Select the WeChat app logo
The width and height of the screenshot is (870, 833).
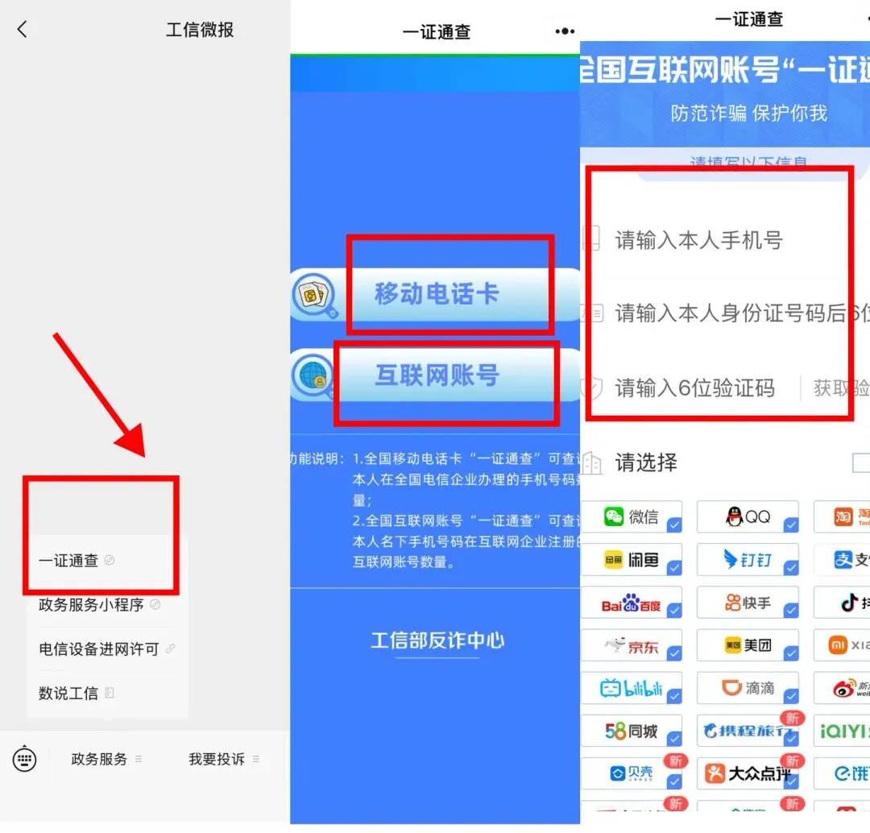(x=614, y=516)
